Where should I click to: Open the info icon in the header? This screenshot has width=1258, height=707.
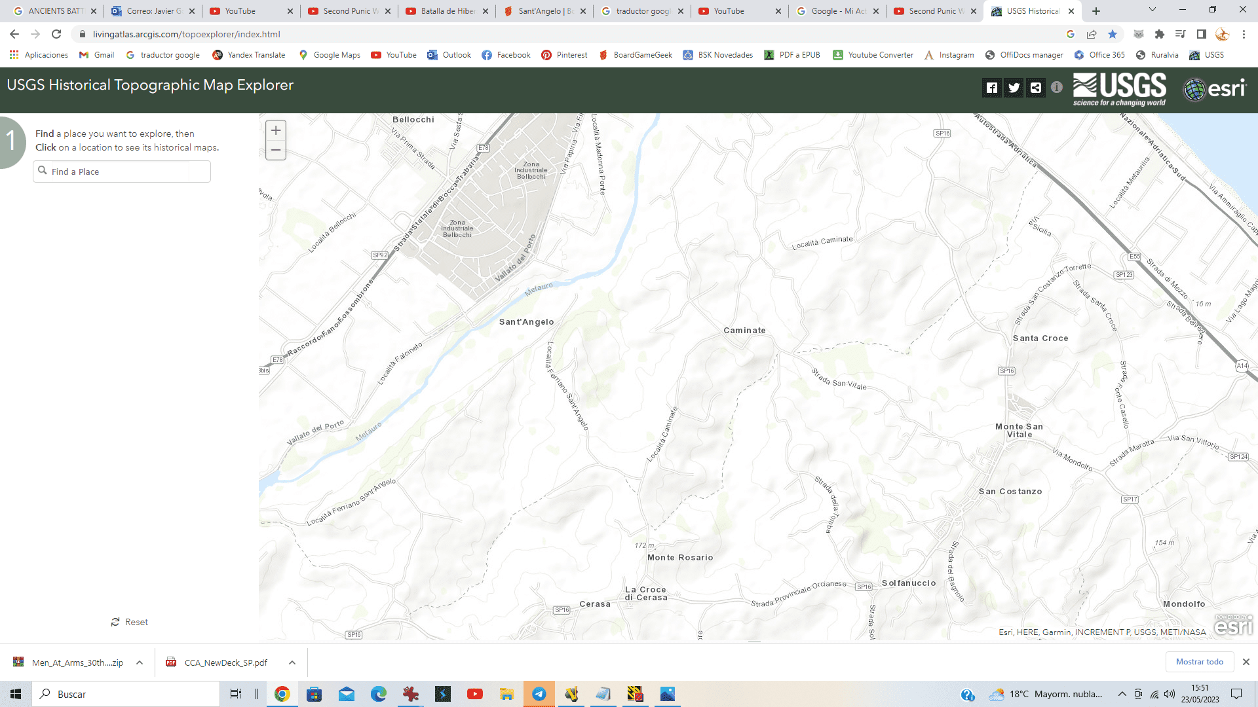[x=1057, y=87]
